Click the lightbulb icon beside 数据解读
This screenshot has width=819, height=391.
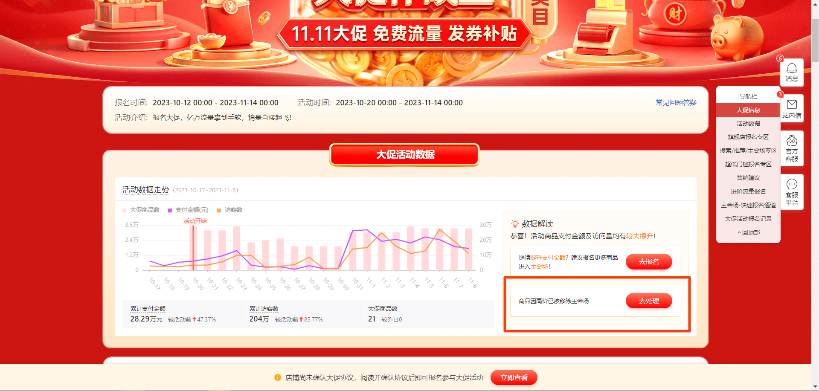[x=515, y=224]
